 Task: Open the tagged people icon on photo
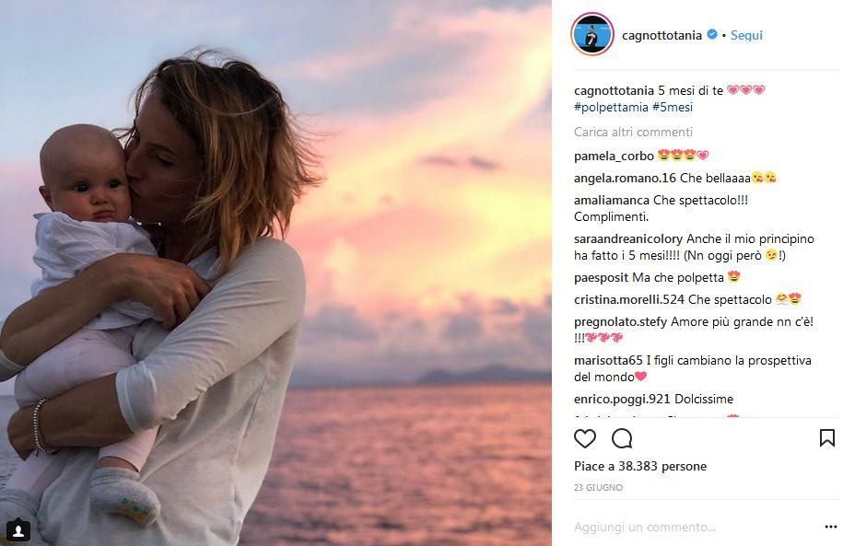pyautogui.click(x=18, y=529)
